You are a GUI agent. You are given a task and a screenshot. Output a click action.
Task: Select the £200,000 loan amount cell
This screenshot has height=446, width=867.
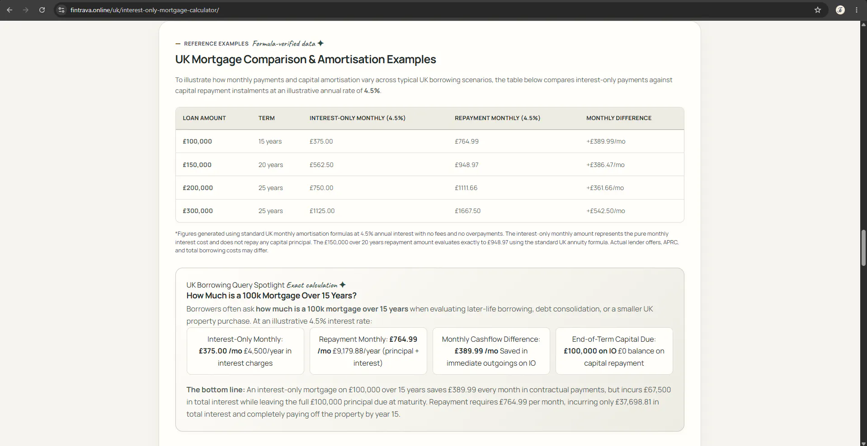(198, 188)
